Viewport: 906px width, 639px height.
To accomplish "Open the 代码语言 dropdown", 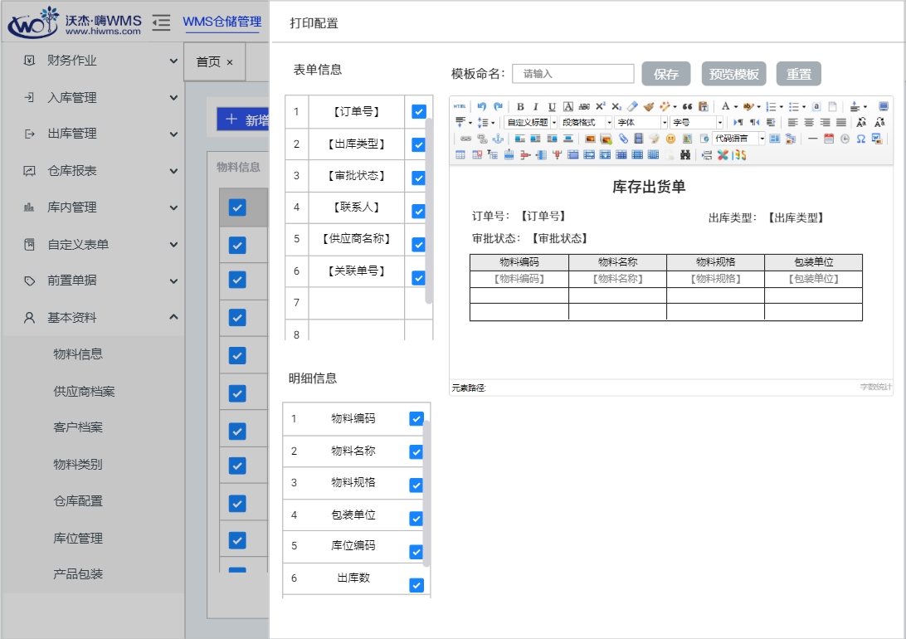I will (x=739, y=139).
